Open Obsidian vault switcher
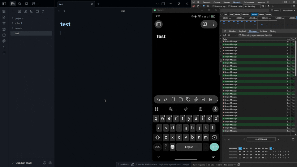The height and width of the screenshot is (167, 297). (x=22, y=163)
